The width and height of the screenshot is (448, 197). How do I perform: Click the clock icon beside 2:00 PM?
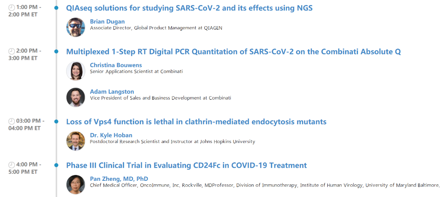point(12,51)
